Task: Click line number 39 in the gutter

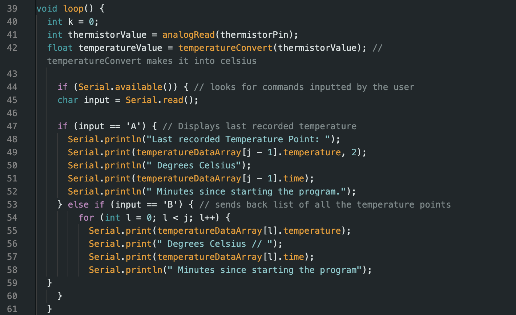Action: click(12, 9)
